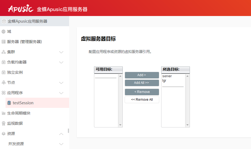251x149 pixels.
Task: Click the server icon beside 服务器 (管理服务器)
Action: pyautogui.click(x=4, y=42)
